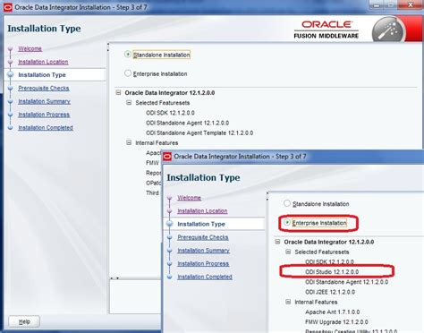Click Oracle icon in front window title bar
This screenshot has width=424, height=333.
coord(167,157)
